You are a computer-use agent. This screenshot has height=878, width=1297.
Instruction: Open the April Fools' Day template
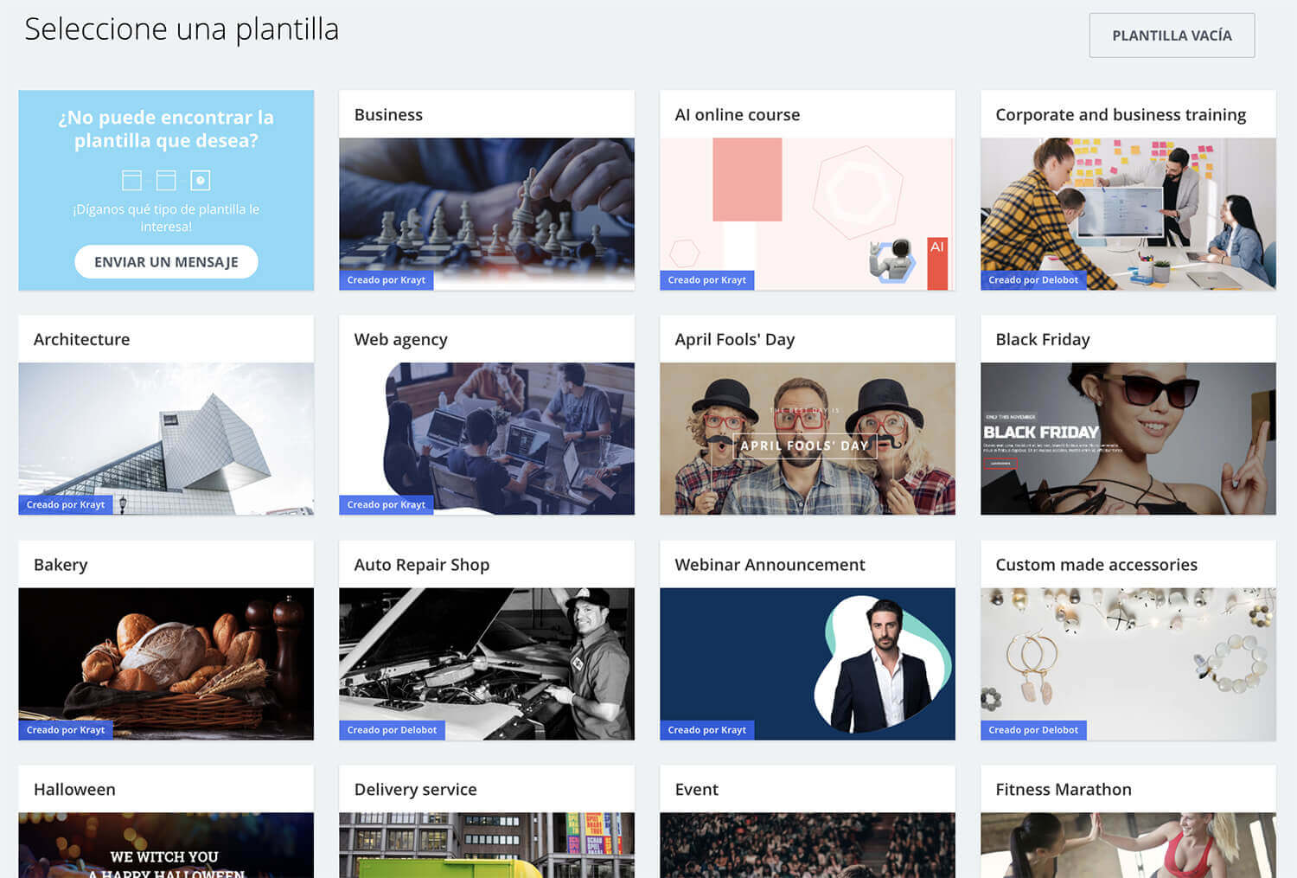pos(807,438)
